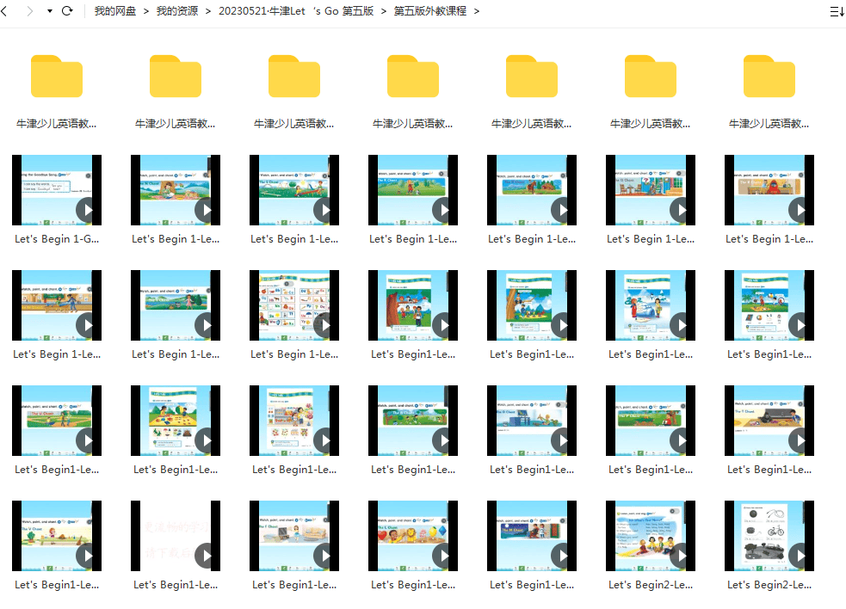Open the navigation history dropdown arrow
The height and width of the screenshot is (609, 846).
pyautogui.click(x=50, y=11)
